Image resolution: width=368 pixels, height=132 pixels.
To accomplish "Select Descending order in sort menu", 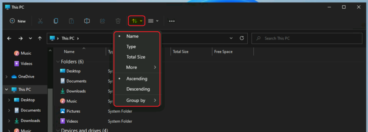I will click(137, 89).
